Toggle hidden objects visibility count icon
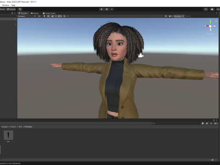220x165 pixels. click(60, 16)
